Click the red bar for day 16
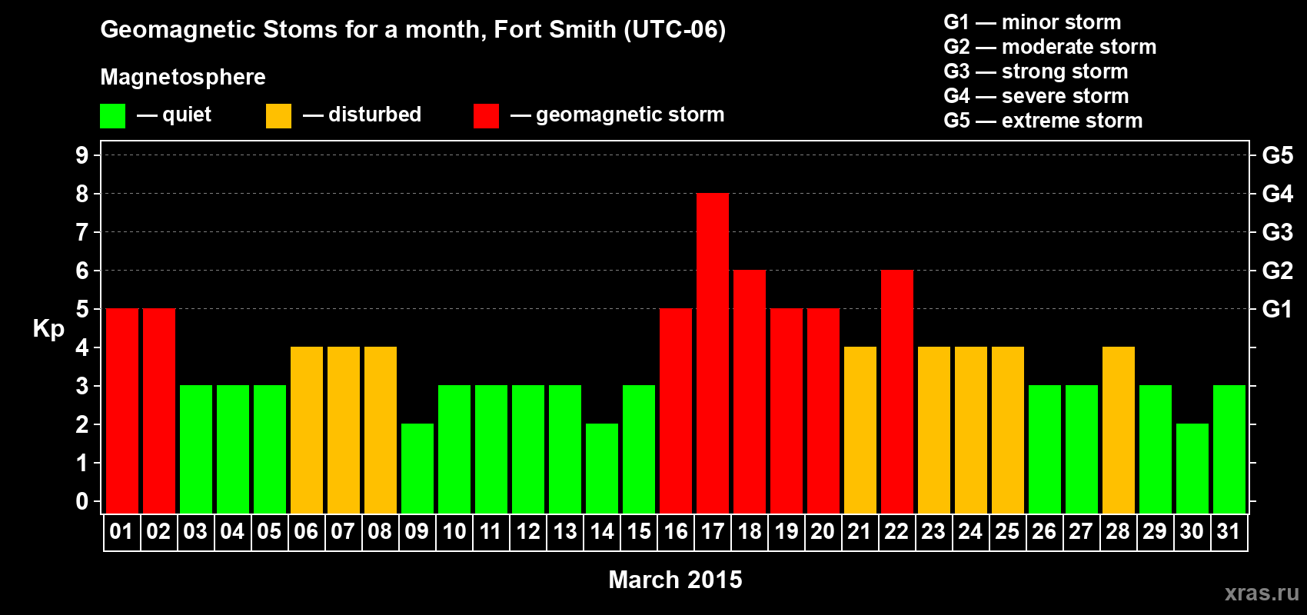This screenshot has height=615, width=1307. (676, 411)
